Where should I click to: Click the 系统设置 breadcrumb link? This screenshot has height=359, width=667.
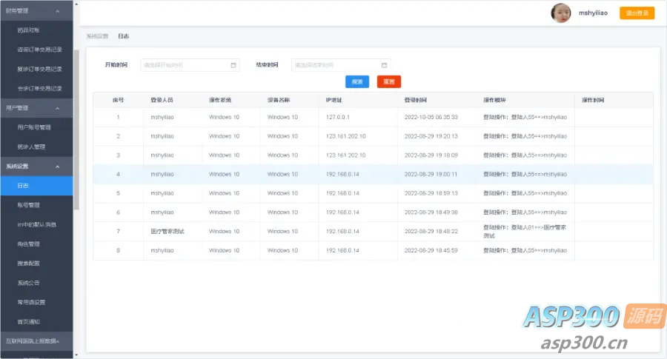(96, 36)
